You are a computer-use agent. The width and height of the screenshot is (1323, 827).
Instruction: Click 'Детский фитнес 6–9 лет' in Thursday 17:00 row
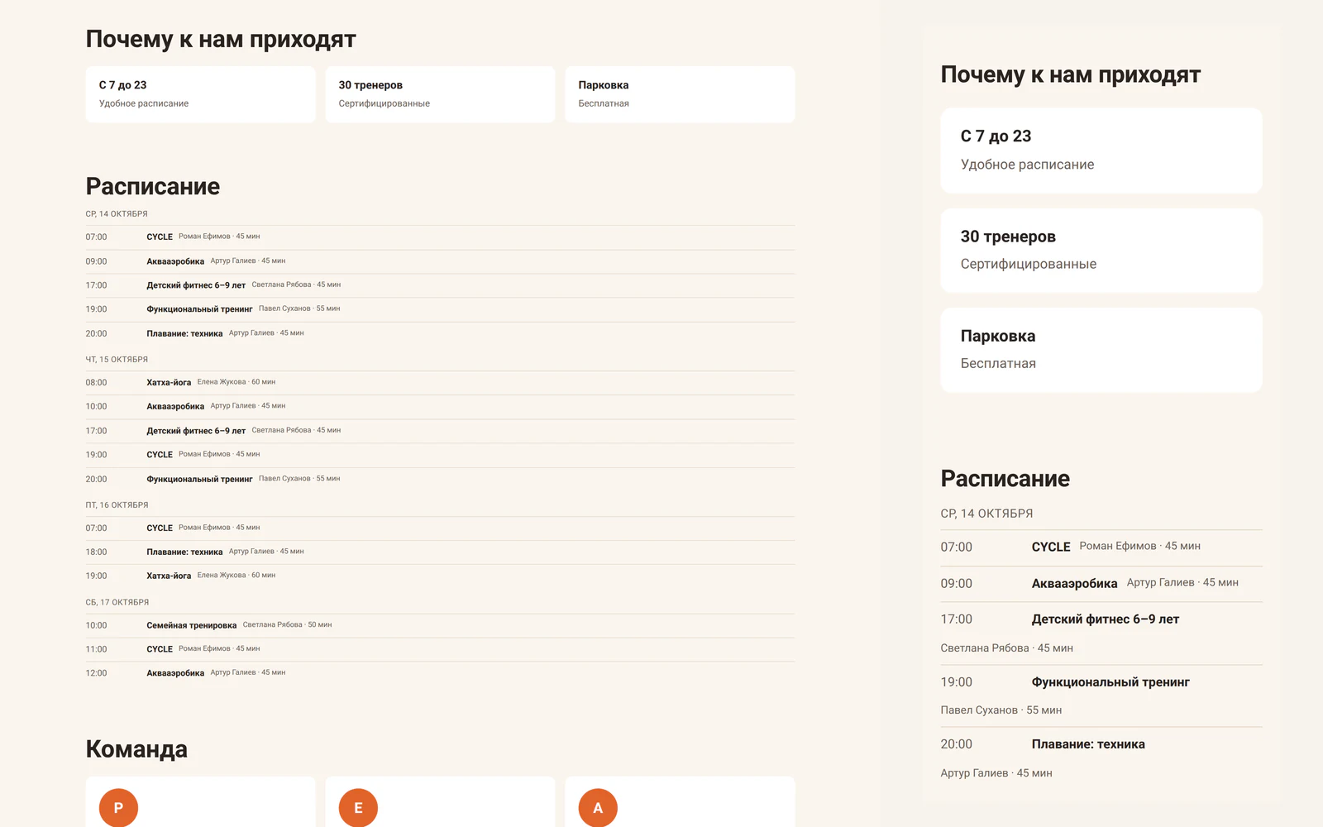[196, 432]
